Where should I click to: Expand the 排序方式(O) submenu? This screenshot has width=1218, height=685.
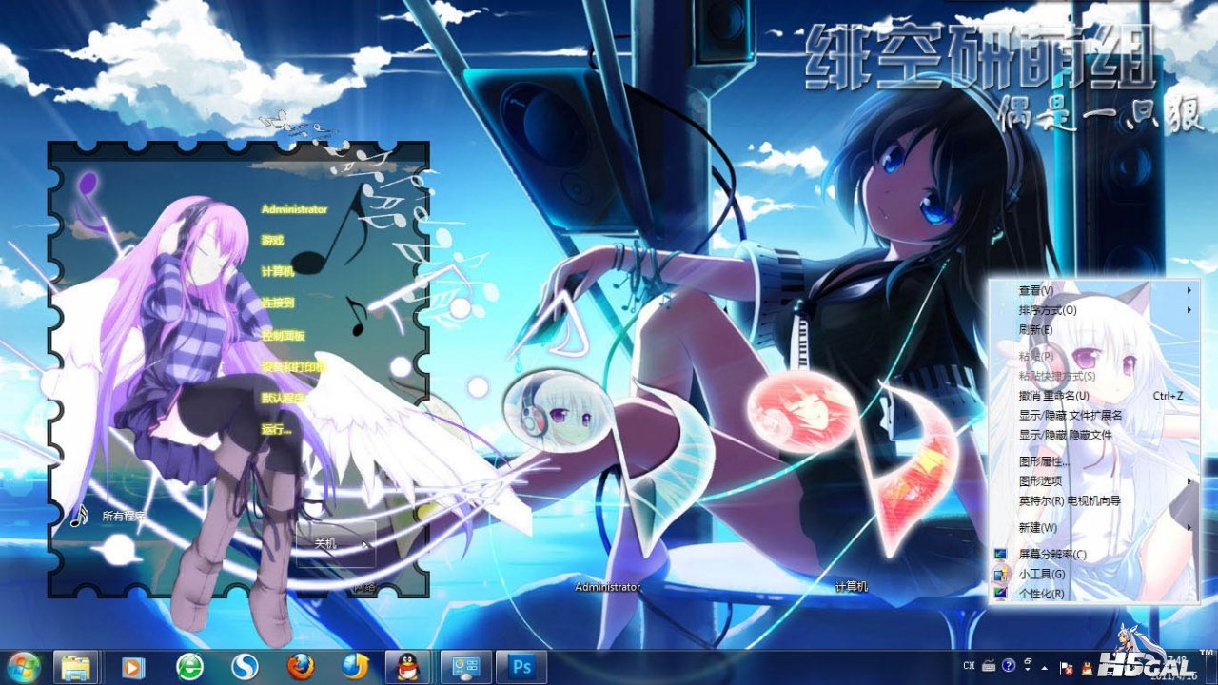click(1047, 310)
